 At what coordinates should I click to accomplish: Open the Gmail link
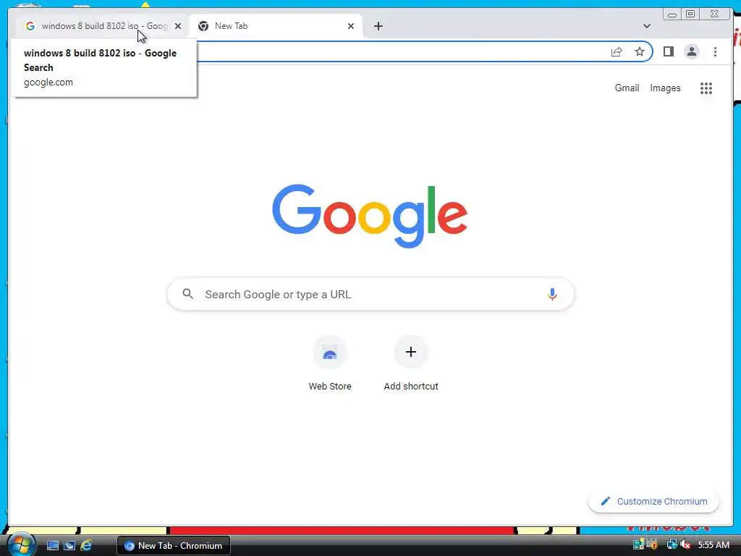click(627, 88)
